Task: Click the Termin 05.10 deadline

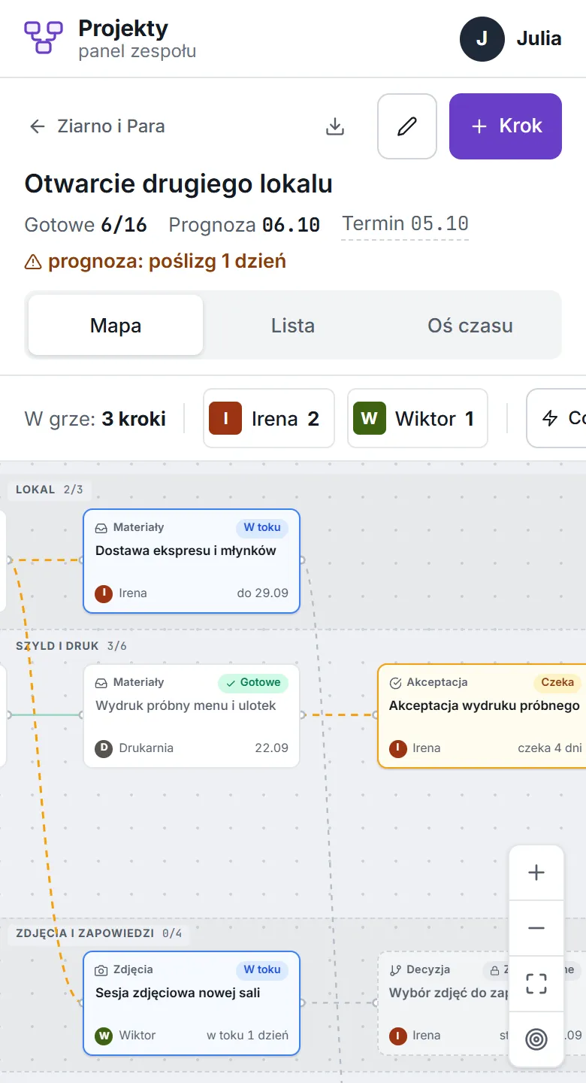Action: tap(406, 223)
